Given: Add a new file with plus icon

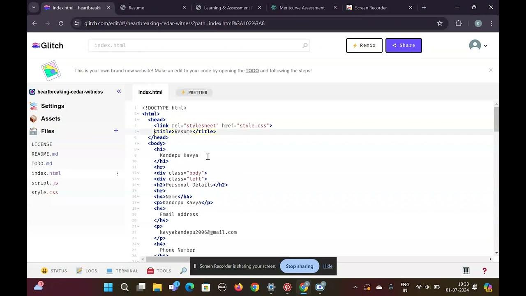Looking at the screenshot, I should [x=116, y=131].
